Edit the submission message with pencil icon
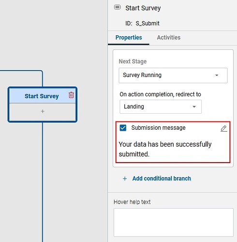 pos(223,129)
